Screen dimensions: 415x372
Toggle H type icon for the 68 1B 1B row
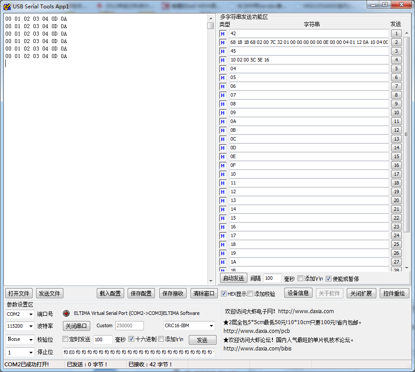coord(223,42)
